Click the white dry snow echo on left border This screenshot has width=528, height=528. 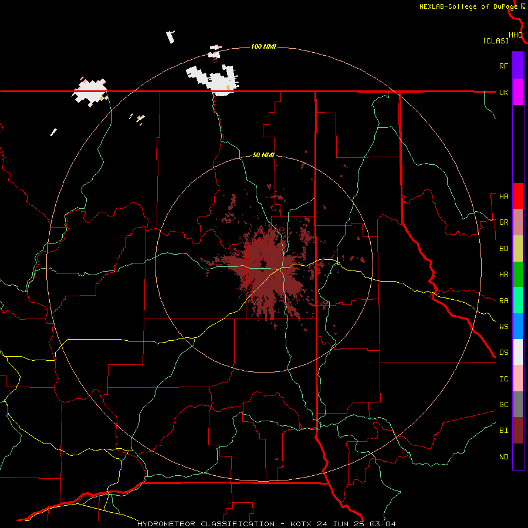90,92
